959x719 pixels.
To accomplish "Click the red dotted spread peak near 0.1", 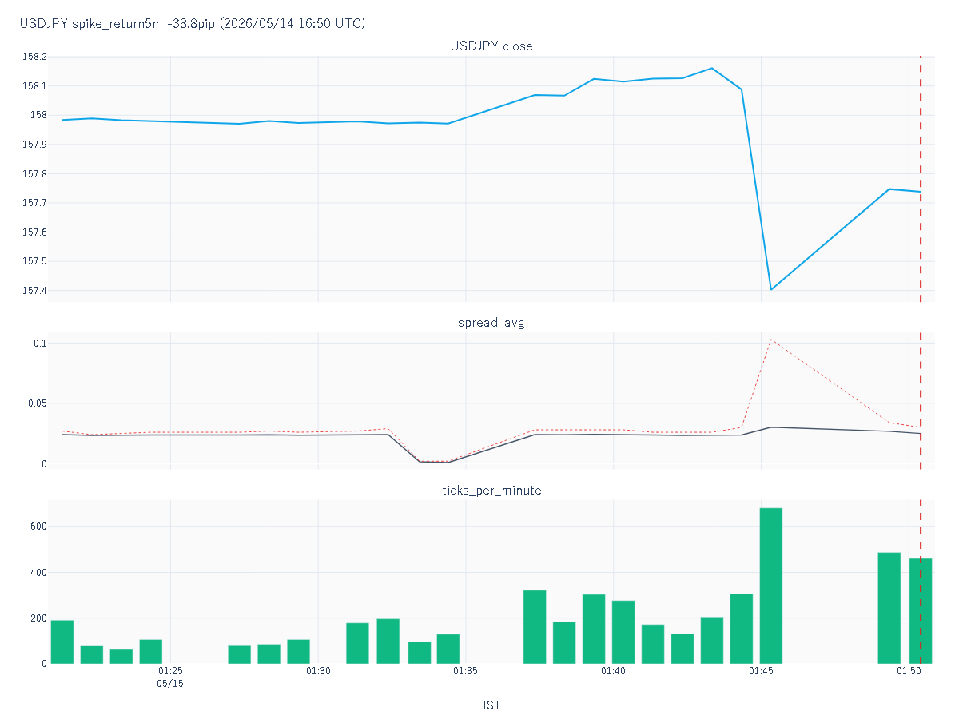I will pos(771,340).
